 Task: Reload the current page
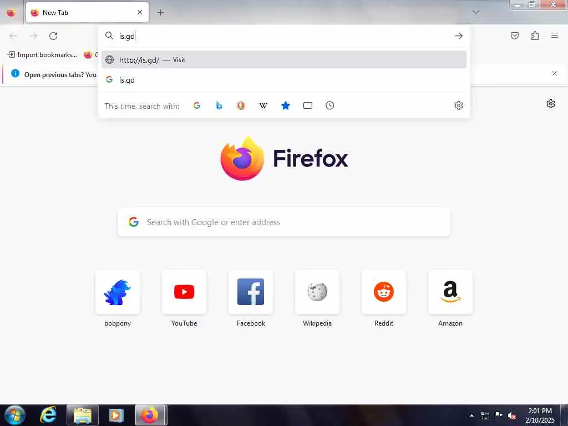coord(53,35)
